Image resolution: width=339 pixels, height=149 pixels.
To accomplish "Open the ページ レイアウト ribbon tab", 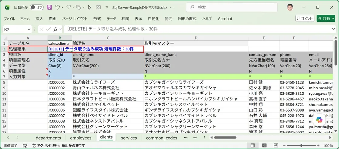I will pos(75,19).
